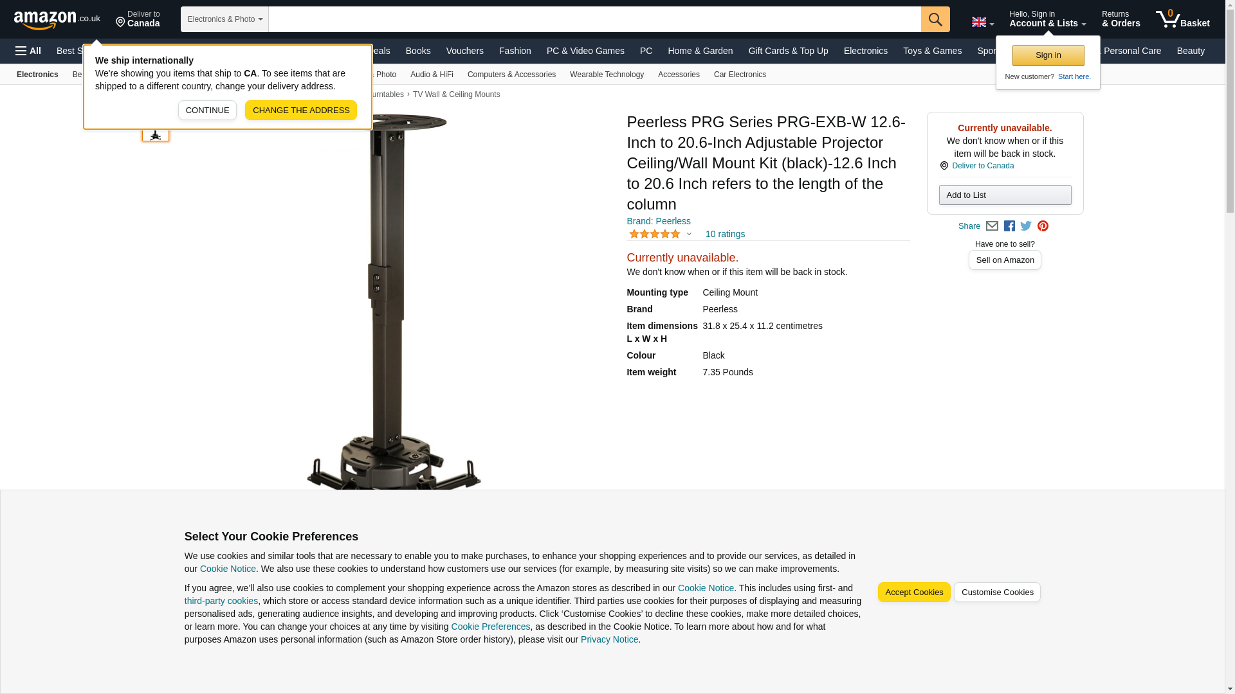1235x694 pixels.
Task: Open the Vouchers navigation item
Action: click(x=464, y=51)
